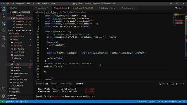Open notifications bell in status bar
This screenshot has height=105, width=187.
click(x=184, y=101)
